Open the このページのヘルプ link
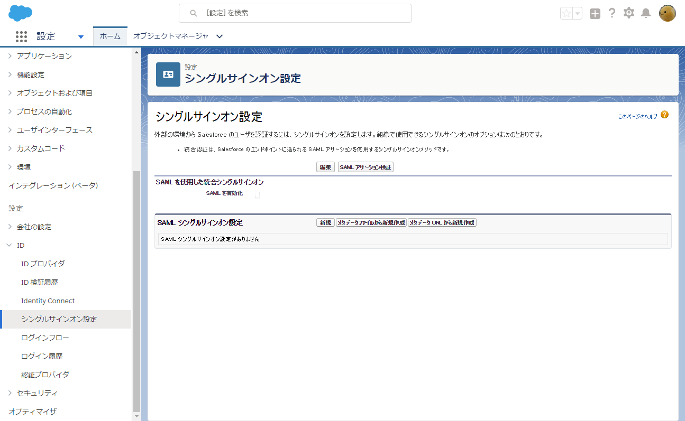The width and height of the screenshot is (685, 421). click(638, 116)
